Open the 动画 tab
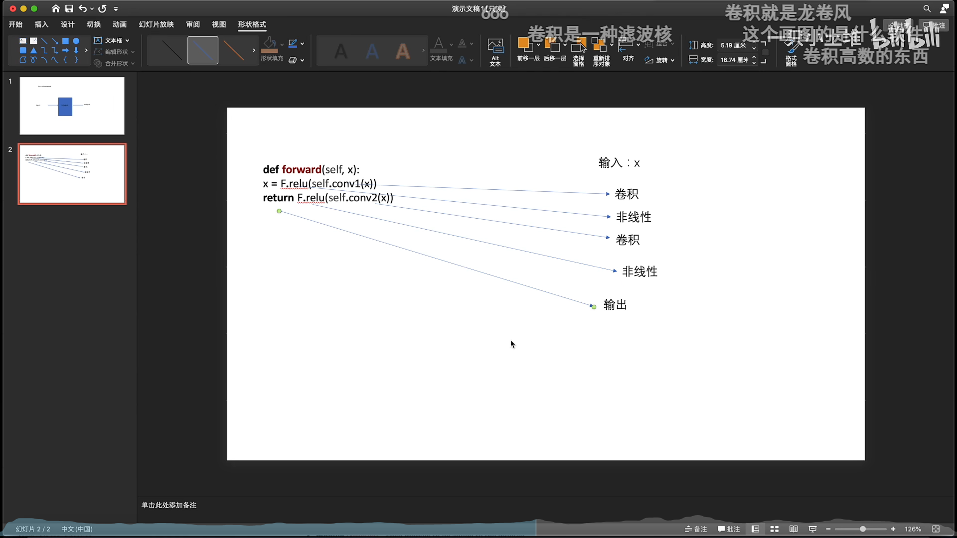 point(119,24)
